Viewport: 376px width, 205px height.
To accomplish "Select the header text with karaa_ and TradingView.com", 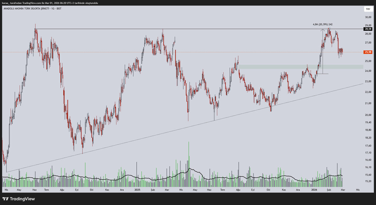I will pos(50,3).
